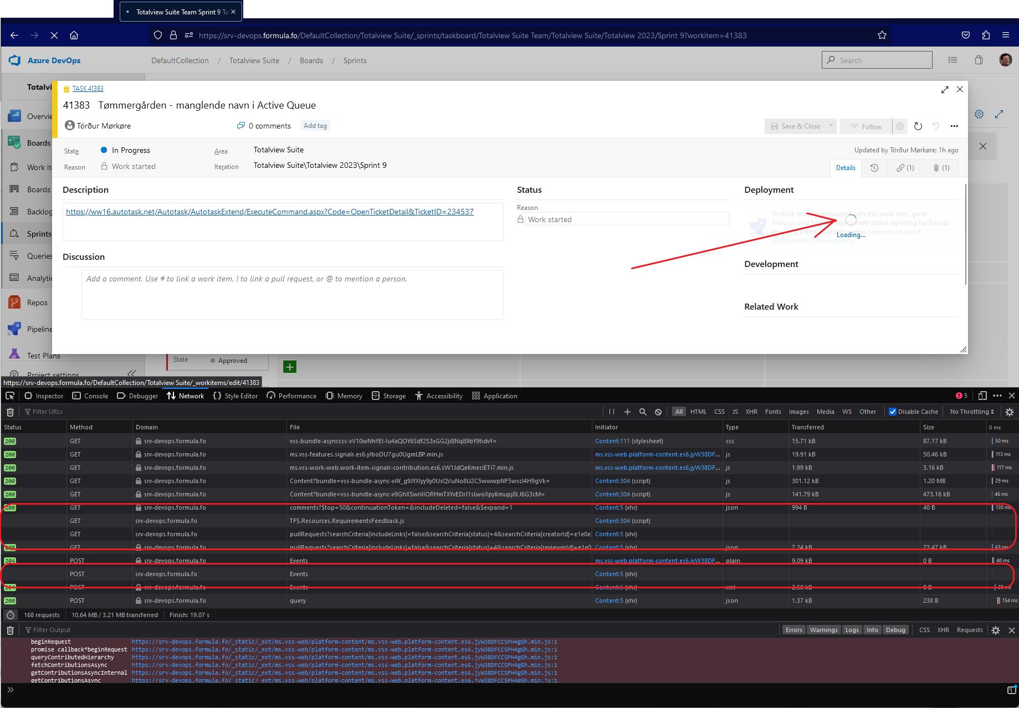
Task: Open the History tab on the work item
Action: click(x=874, y=168)
